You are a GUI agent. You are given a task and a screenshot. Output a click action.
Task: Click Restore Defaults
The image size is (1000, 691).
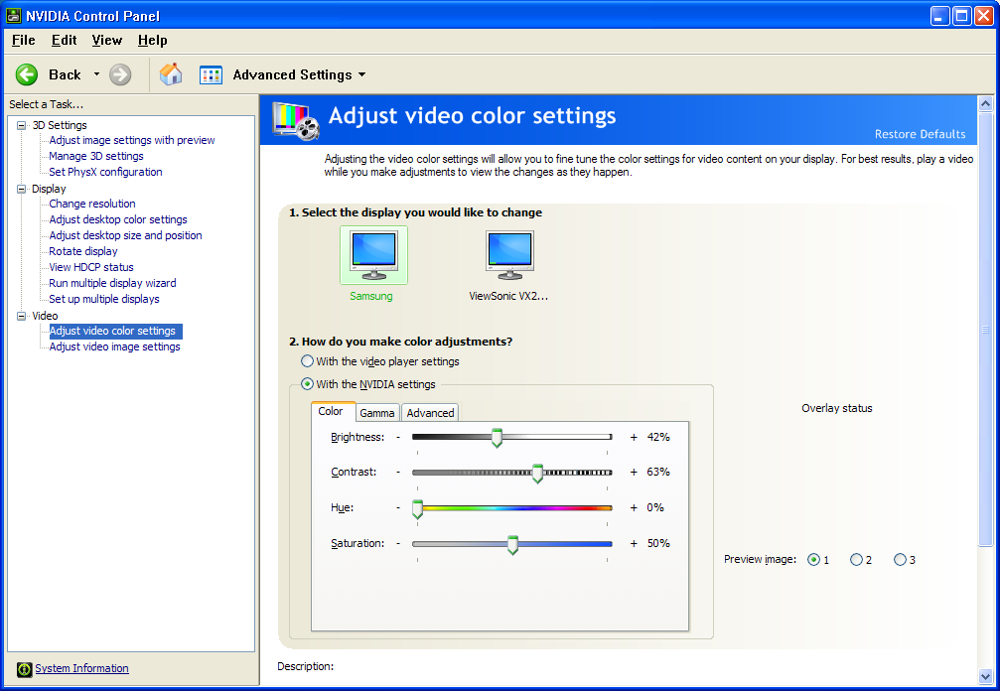click(920, 134)
